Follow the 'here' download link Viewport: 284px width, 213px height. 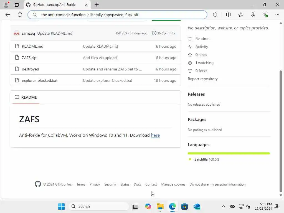tap(155, 135)
